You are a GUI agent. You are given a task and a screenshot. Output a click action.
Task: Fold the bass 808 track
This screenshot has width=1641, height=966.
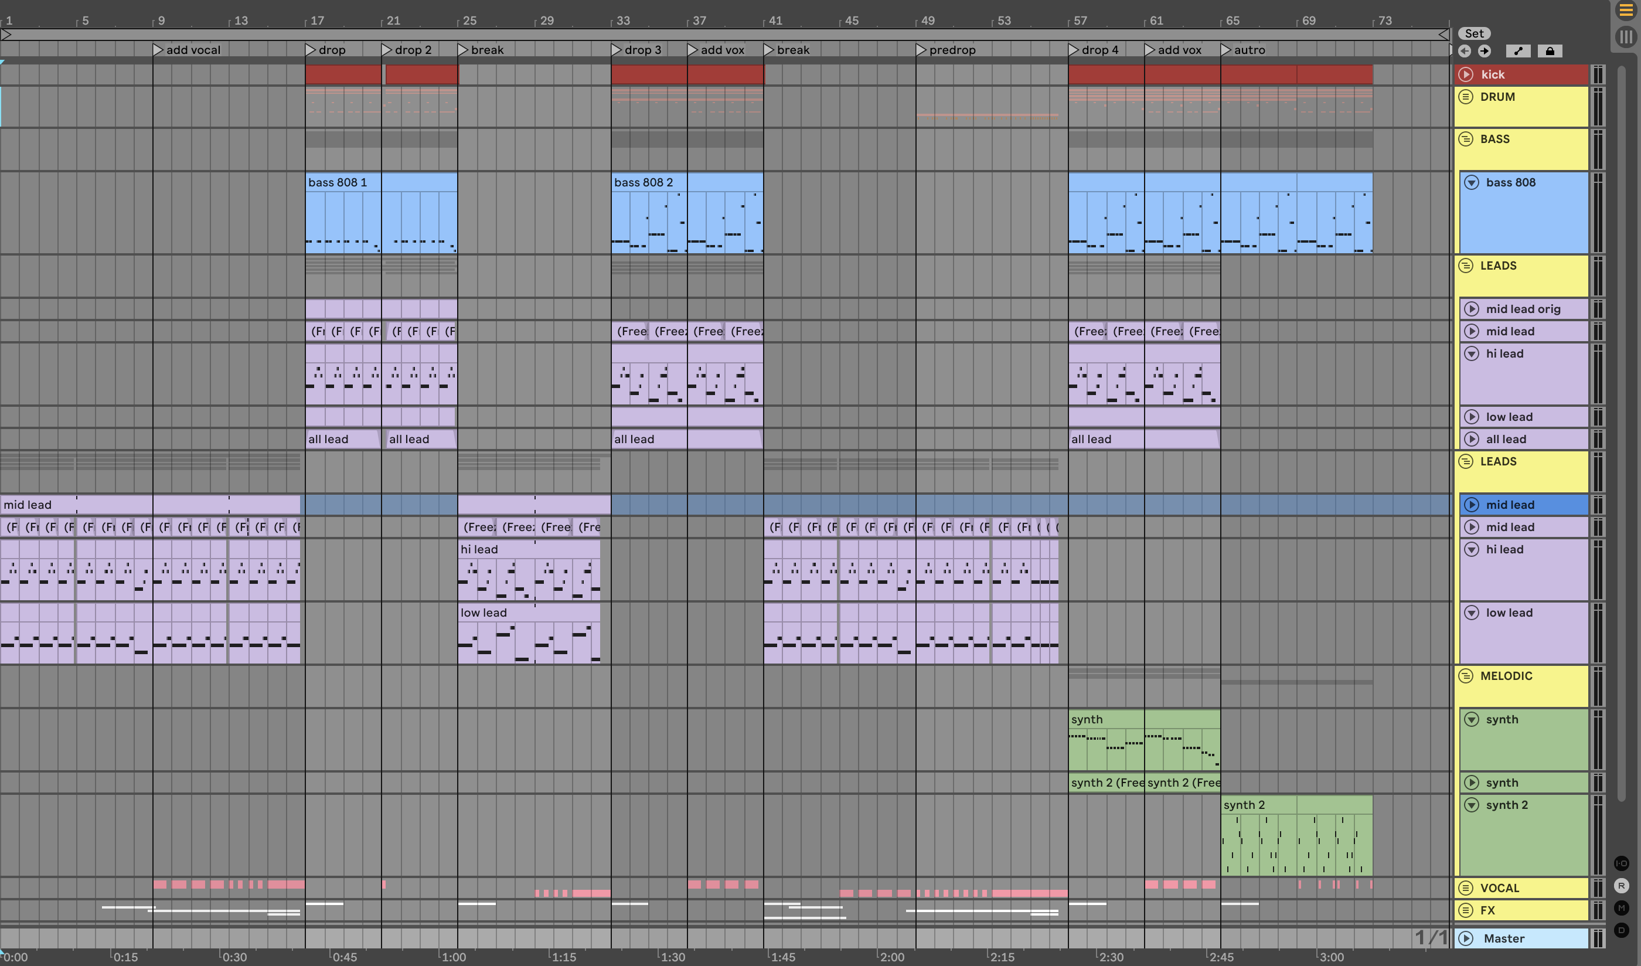click(x=1472, y=182)
